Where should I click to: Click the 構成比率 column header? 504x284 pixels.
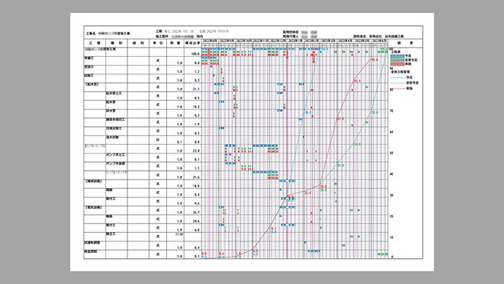pos(192,43)
